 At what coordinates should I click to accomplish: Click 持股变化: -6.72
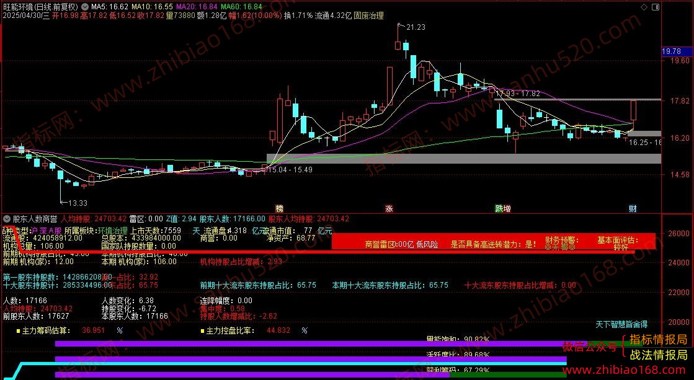129,308
